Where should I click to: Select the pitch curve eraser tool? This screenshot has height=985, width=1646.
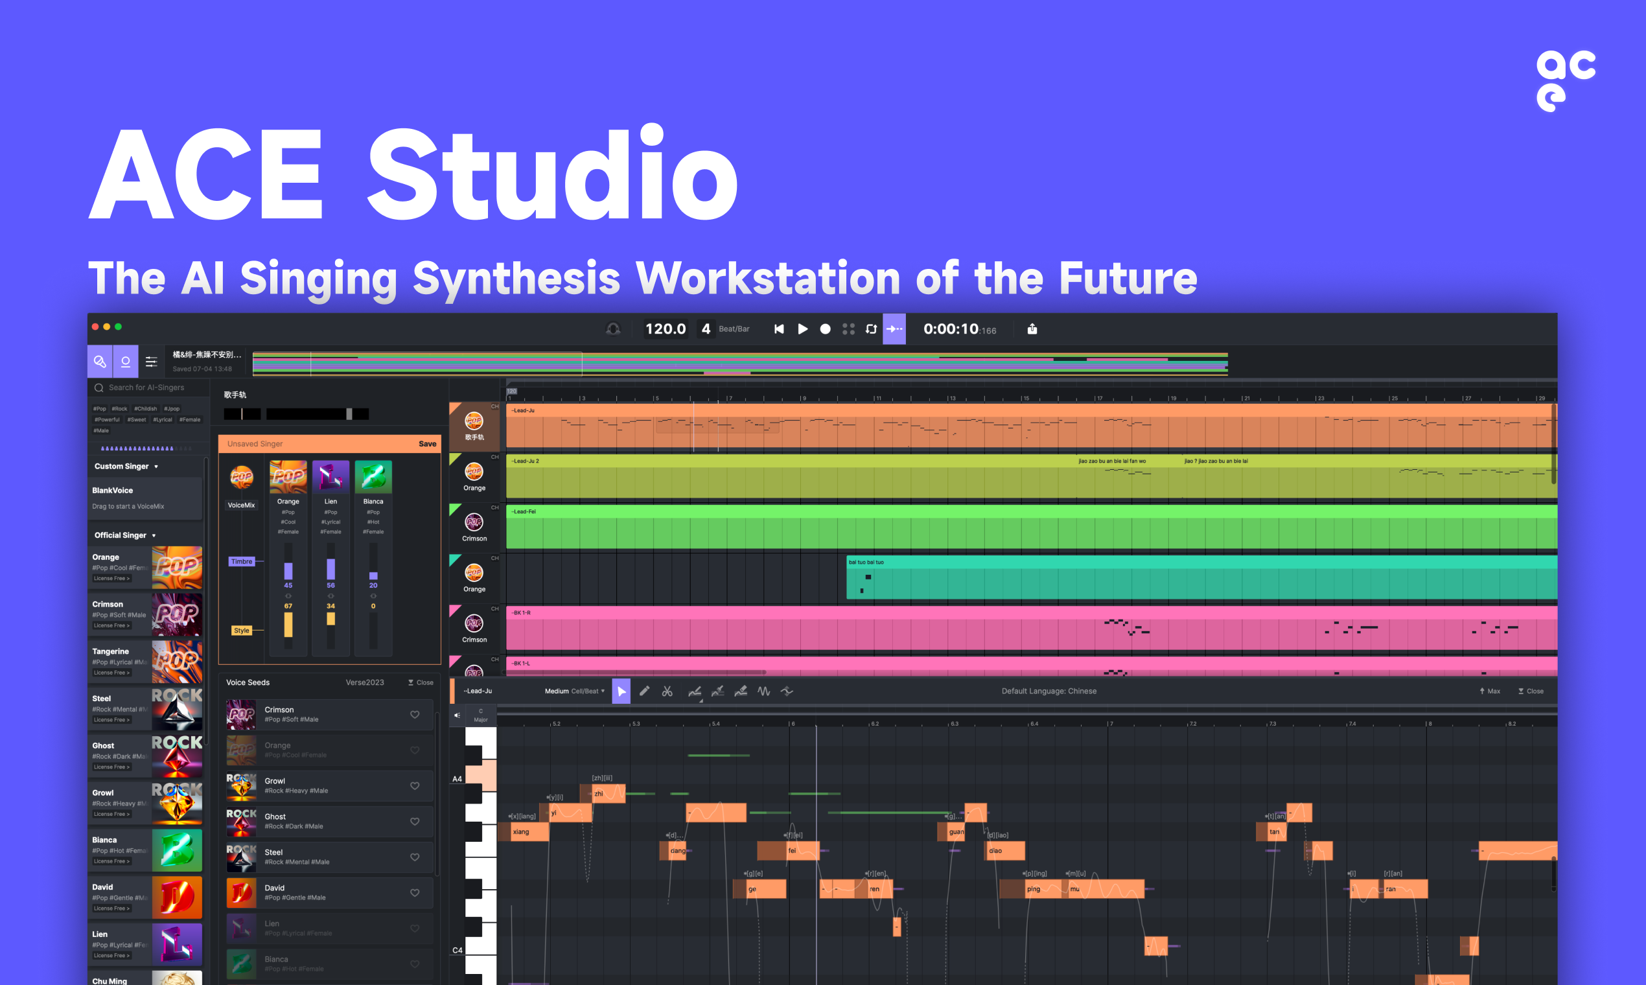pos(741,691)
